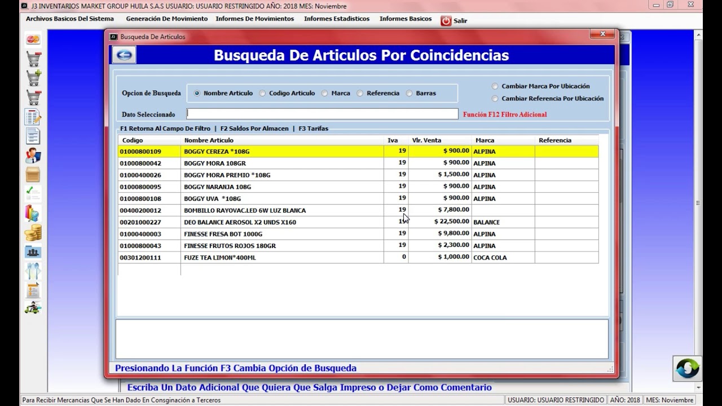Open the fork and knife icon
Viewport: 722px width, 406px height.
[x=33, y=271]
